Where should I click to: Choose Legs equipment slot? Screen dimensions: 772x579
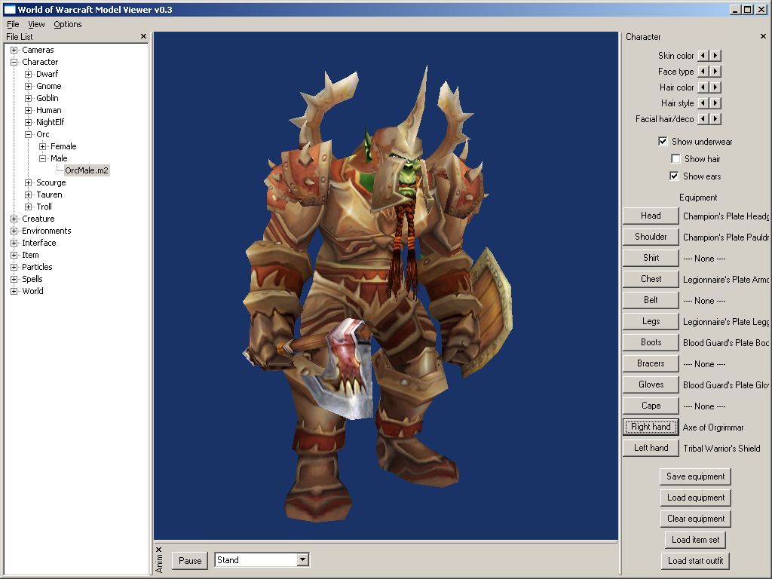point(651,321)
